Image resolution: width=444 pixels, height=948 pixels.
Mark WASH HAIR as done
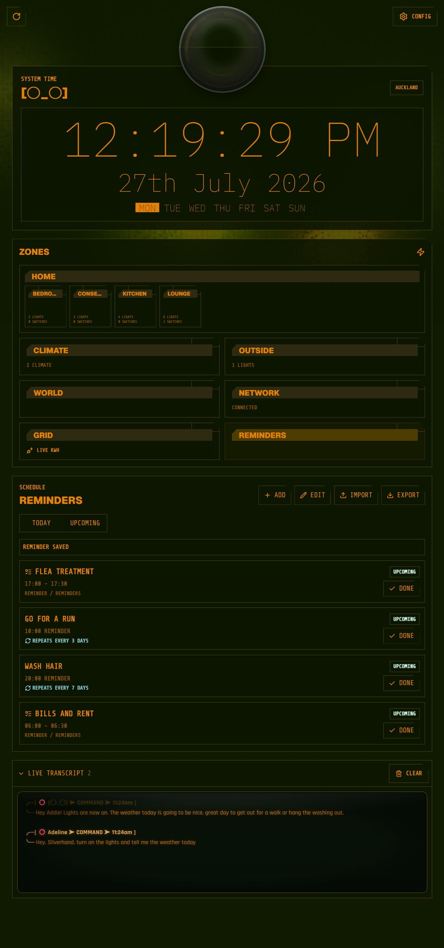coord(401,683)
